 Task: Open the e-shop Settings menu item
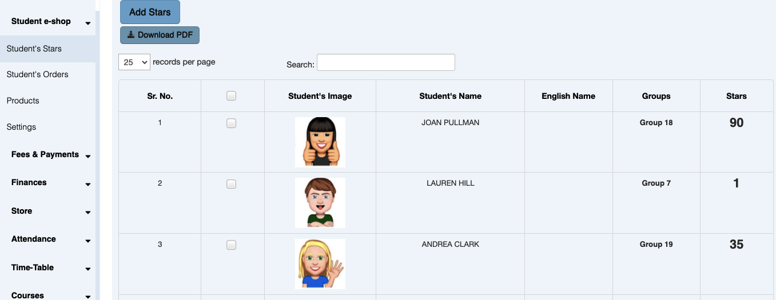(21, 127)
